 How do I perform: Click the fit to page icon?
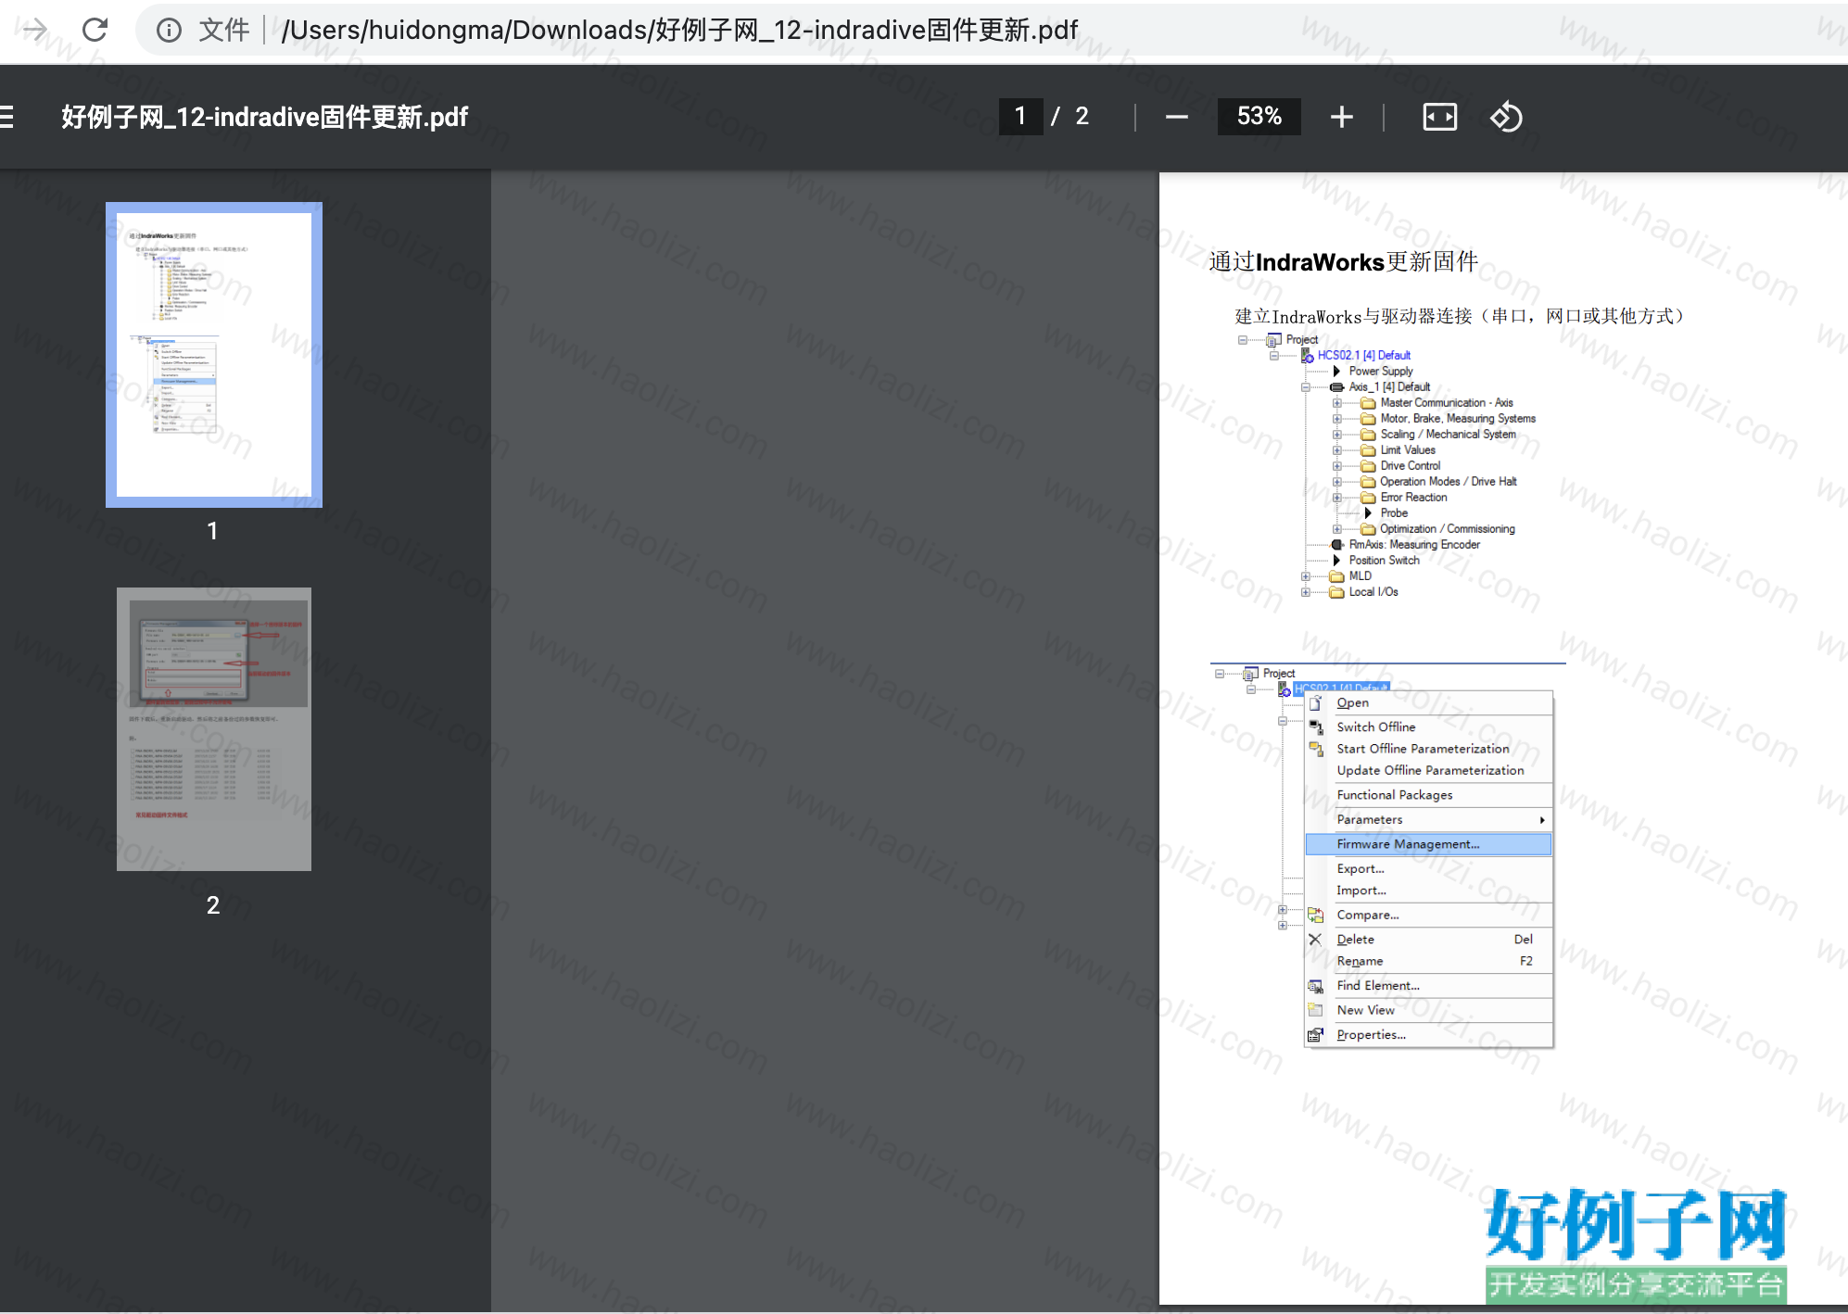pyautogui.click(x=1439, y=117)
